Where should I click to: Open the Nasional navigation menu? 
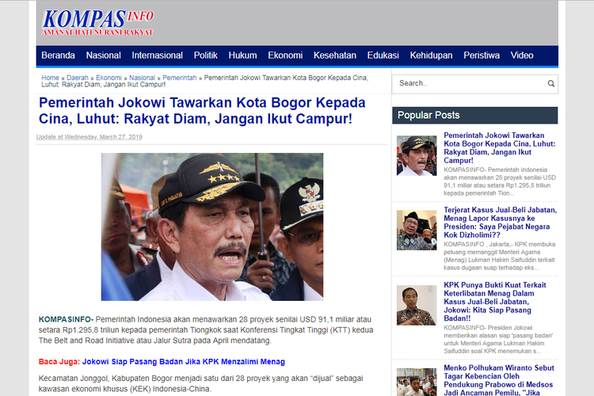pos(104,55)
